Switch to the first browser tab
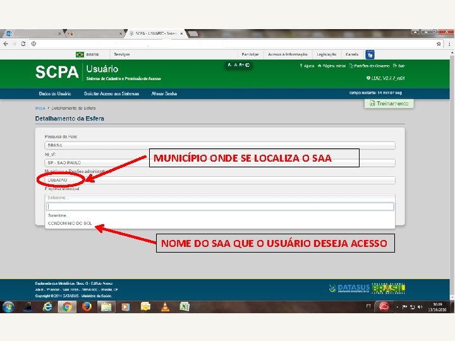Screen dimensions: 455x341 coord(33,33)
